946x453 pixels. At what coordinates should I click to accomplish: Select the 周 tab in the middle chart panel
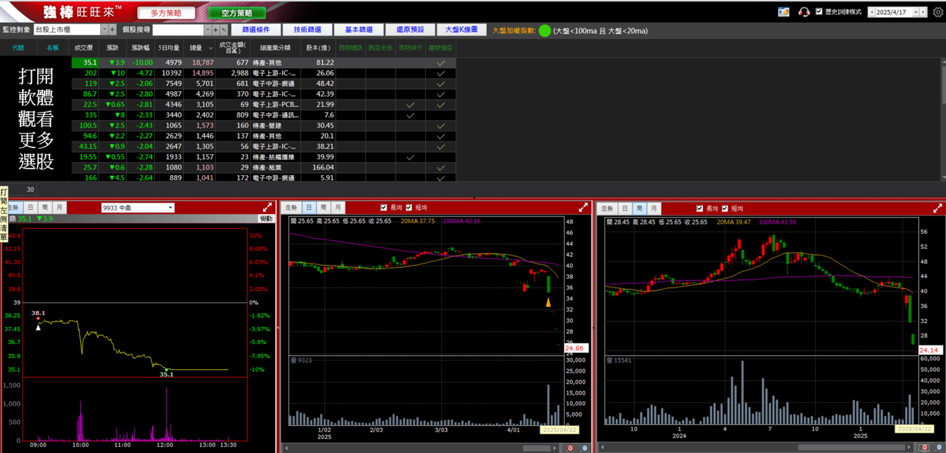pyautogui.click(x=323, y=208)
